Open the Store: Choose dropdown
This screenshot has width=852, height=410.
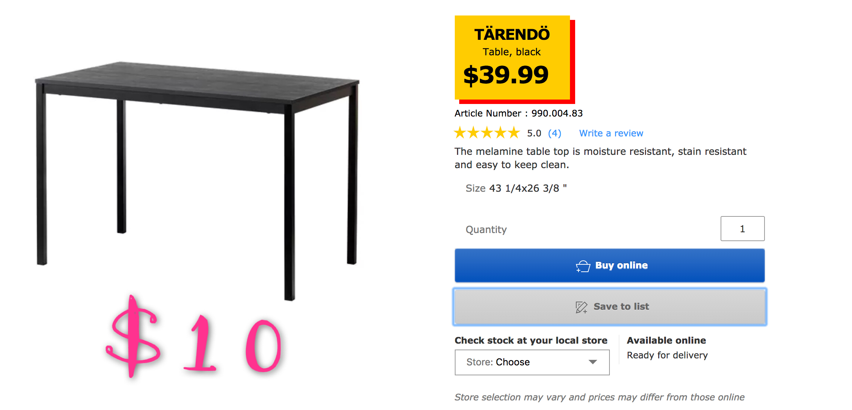(532, 362)
